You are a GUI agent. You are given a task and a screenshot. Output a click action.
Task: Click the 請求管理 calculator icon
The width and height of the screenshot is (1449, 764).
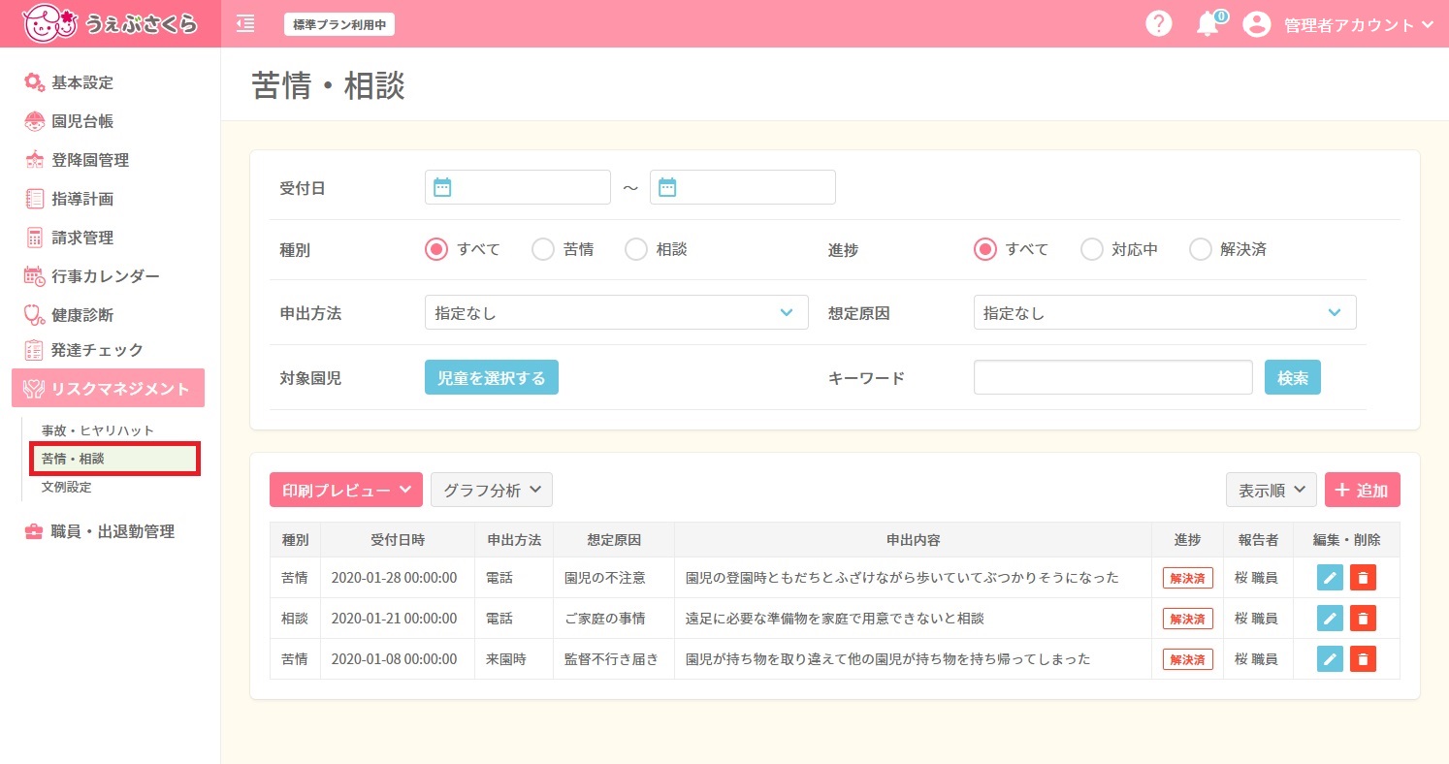pyautogui.click(x=34, y=238)
